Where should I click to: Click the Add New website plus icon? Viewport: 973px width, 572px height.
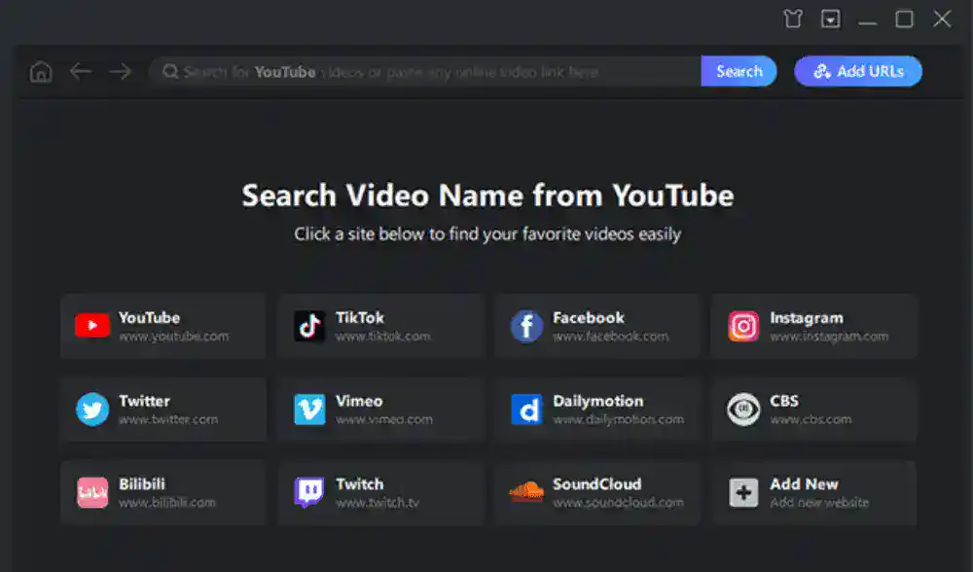coord(743,492)
